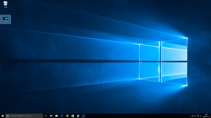Open the Windows Start menu
211x118 pixels.
[2, 116]
